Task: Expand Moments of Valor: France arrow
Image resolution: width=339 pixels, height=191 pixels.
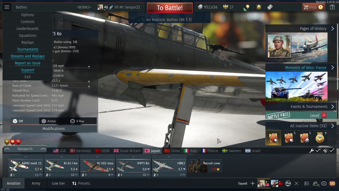Action: (333, 68)
